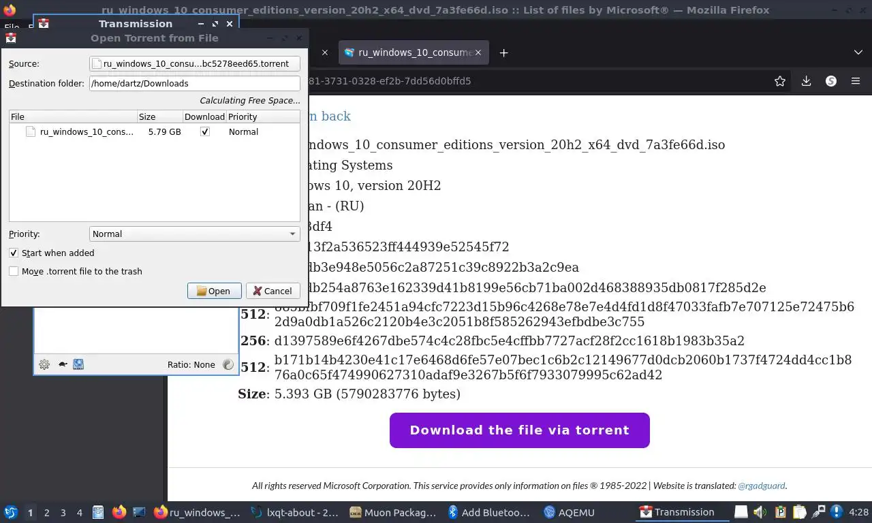This screenshot has width=872, height=523.
Task: Uncheck the Download checkbox for the ISO file
Action: click(x=205, y=131)
